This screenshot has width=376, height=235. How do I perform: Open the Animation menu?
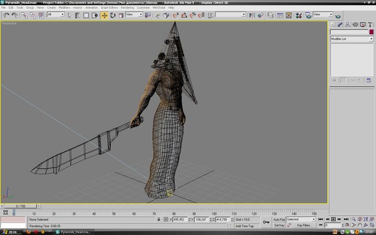pos(91,8)
